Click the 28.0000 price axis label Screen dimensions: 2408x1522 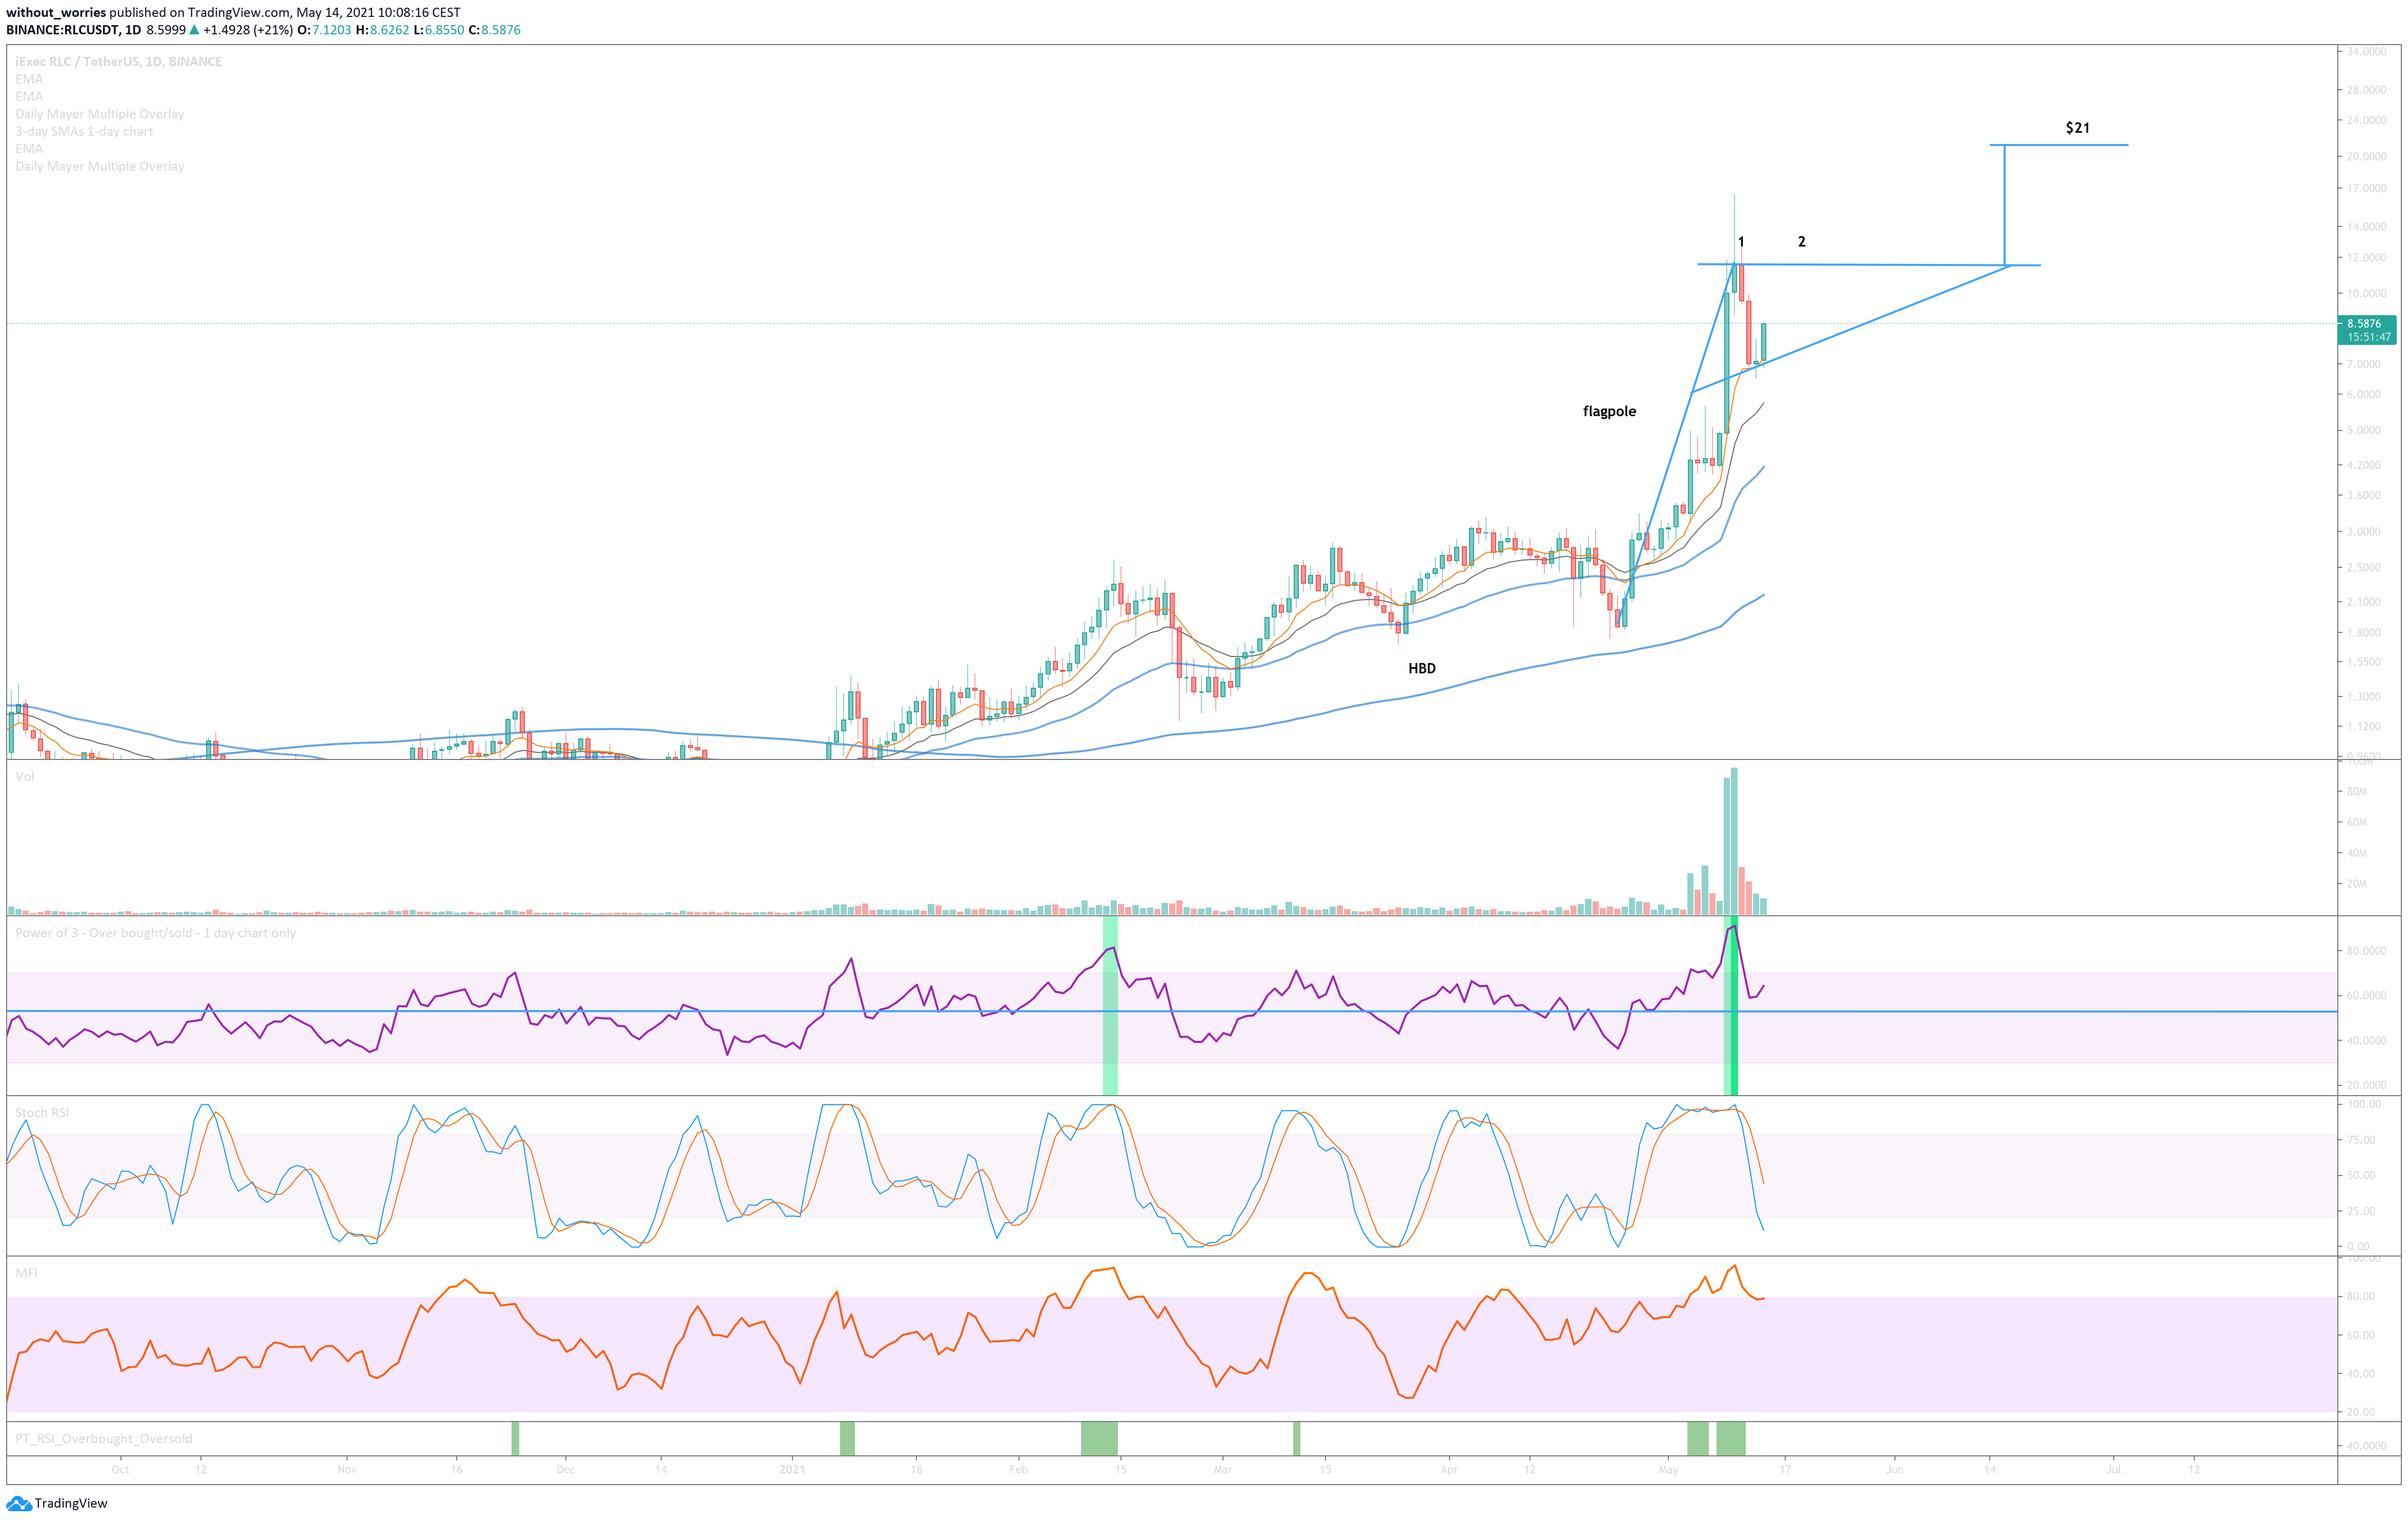[2365, 90]
